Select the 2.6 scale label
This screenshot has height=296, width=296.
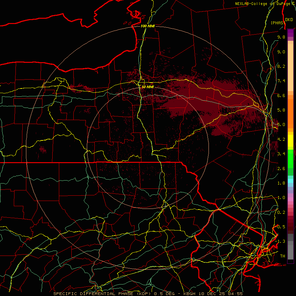click(x=281, y=169)
